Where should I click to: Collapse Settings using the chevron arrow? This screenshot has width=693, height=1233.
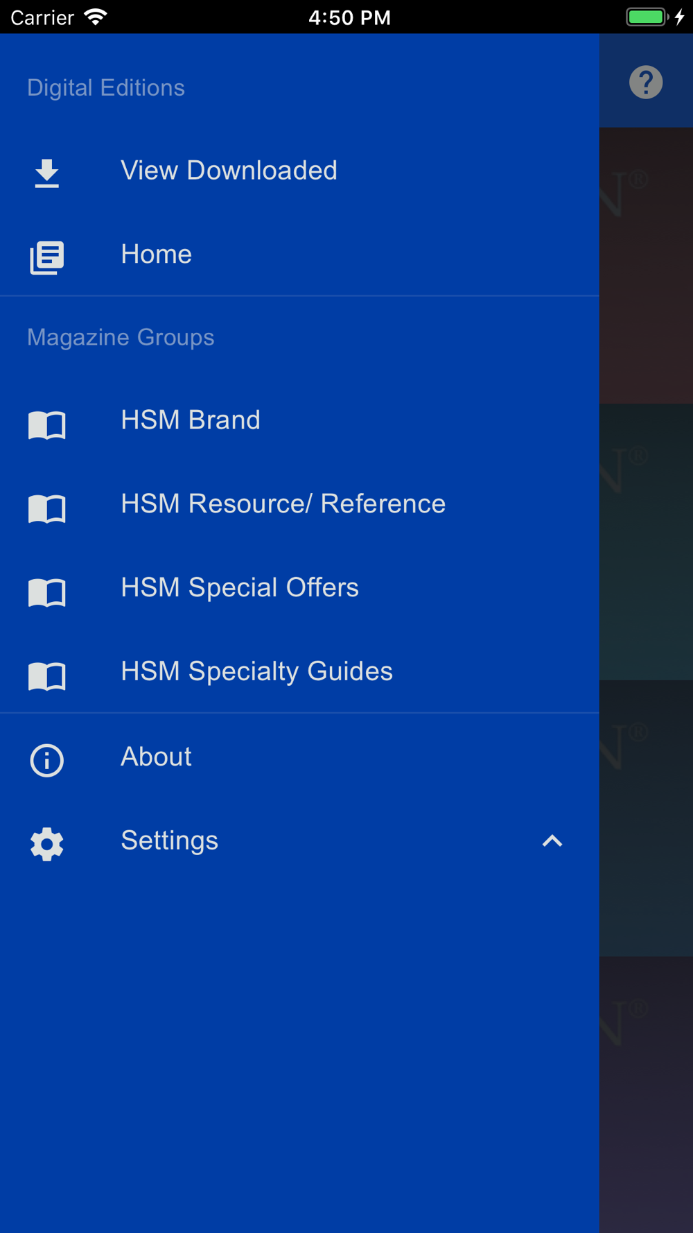pos(552,841)
